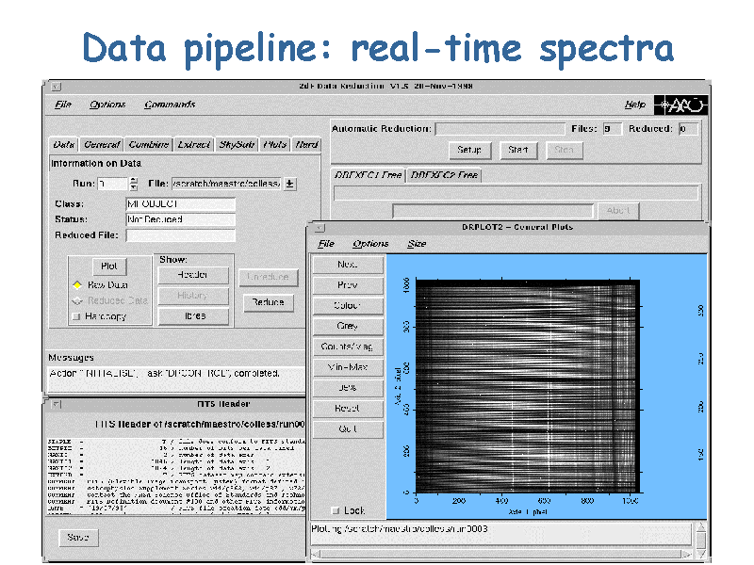
Task: Click the Status field showing Not Reduced
Action: coord(180,219)
